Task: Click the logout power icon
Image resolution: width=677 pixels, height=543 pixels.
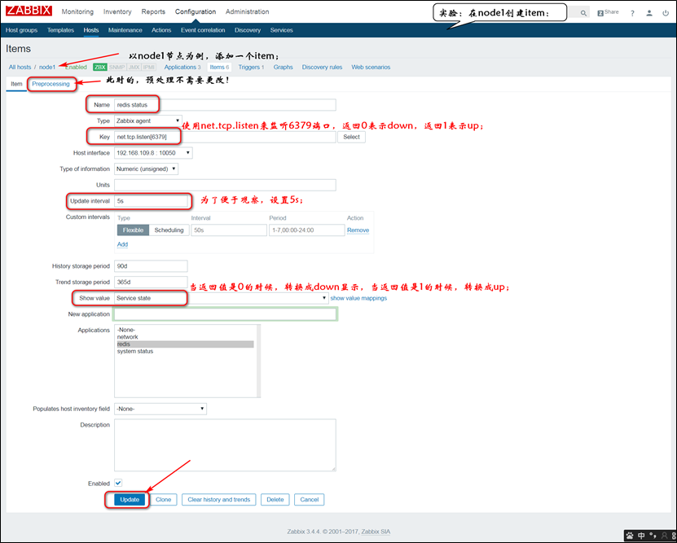Action: (666, 13)
